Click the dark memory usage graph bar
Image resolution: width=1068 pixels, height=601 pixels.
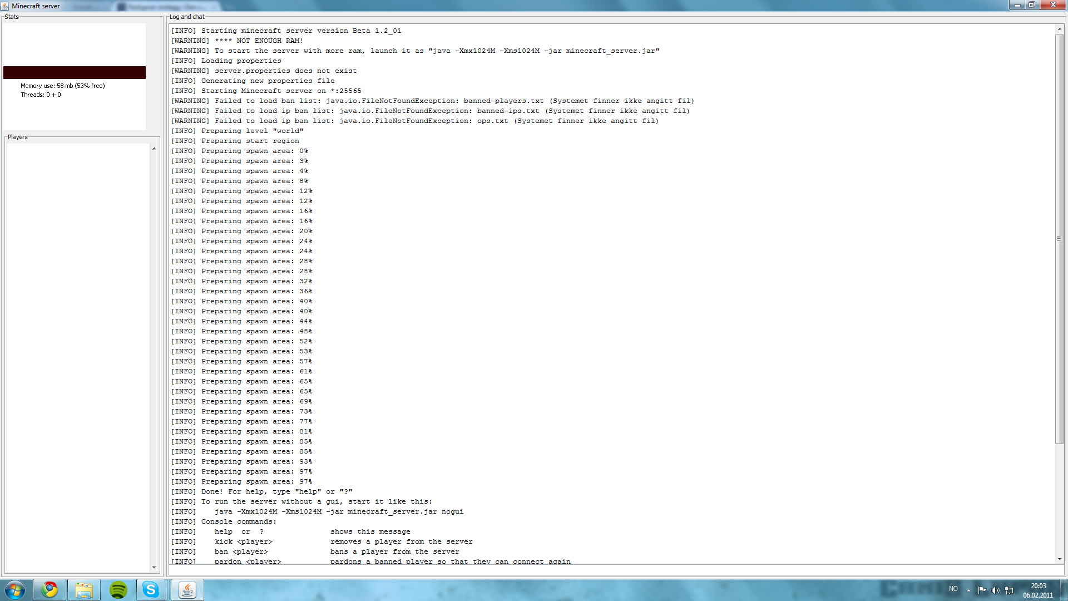[75, 72]
